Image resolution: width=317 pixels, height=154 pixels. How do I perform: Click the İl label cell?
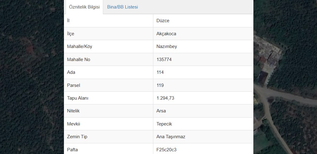click(x=109, y=21)
